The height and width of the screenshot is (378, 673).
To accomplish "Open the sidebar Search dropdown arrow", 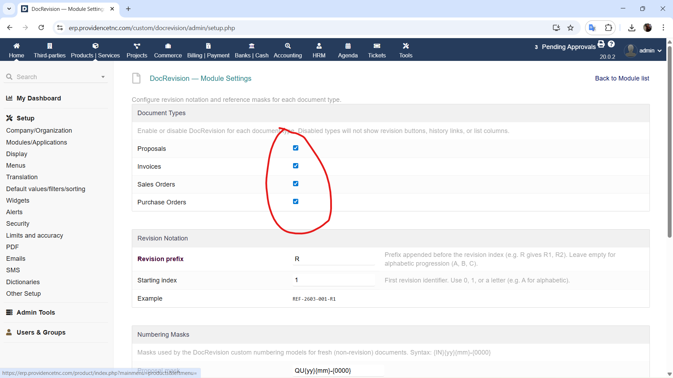I will (x=103, y=77).
